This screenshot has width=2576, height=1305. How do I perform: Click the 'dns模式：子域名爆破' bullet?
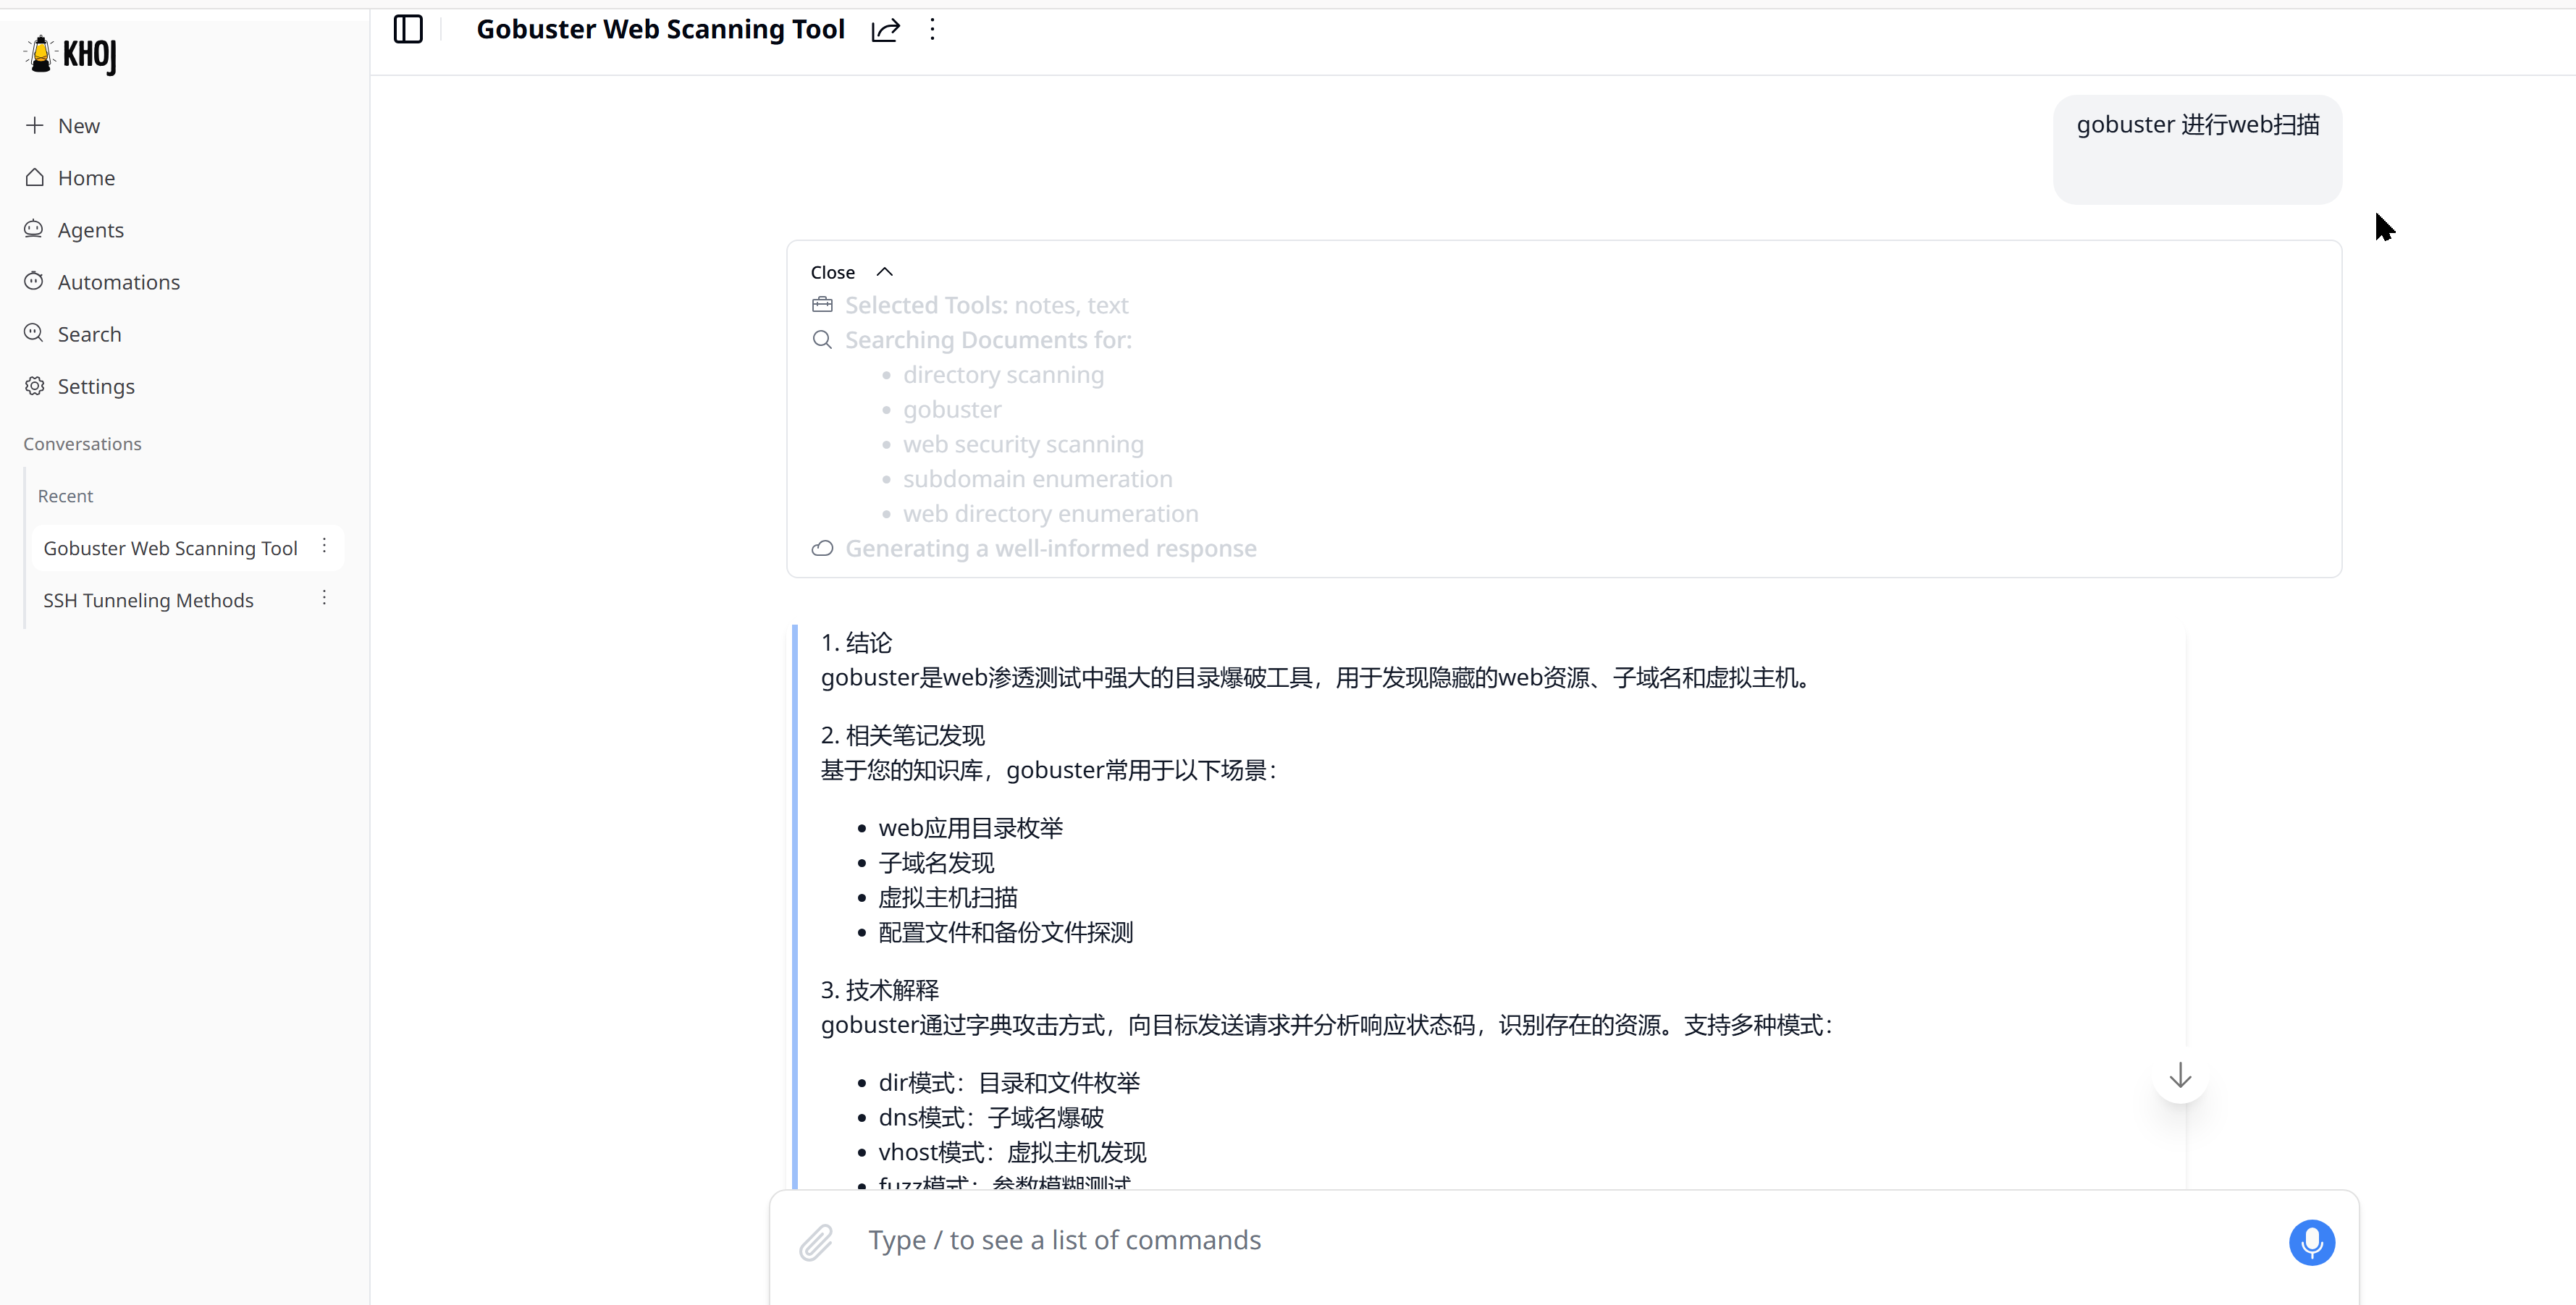991,1118
